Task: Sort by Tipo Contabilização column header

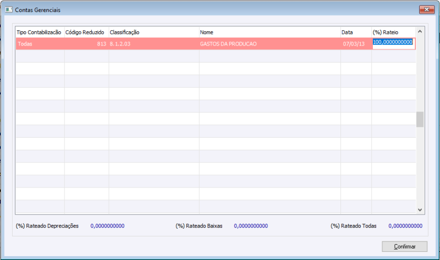Action: click(40, 32)
